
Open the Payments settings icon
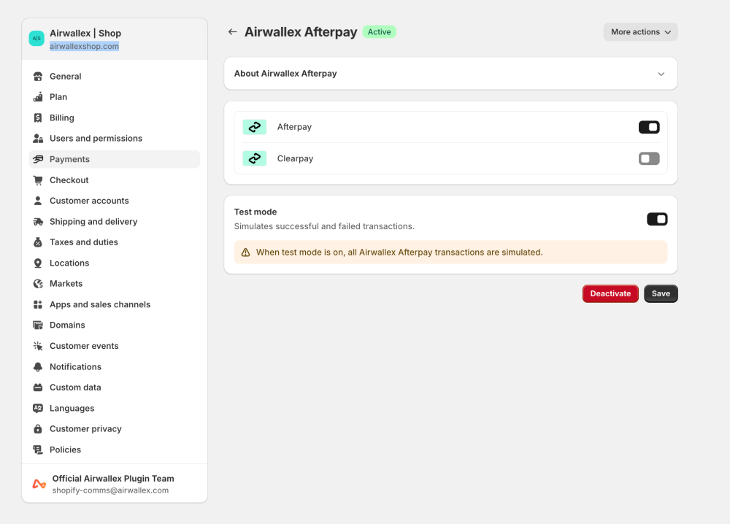pos(37,159)
